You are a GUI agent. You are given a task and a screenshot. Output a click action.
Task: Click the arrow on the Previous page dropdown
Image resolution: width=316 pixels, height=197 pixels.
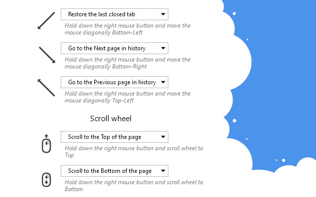[x=162, y=83]
